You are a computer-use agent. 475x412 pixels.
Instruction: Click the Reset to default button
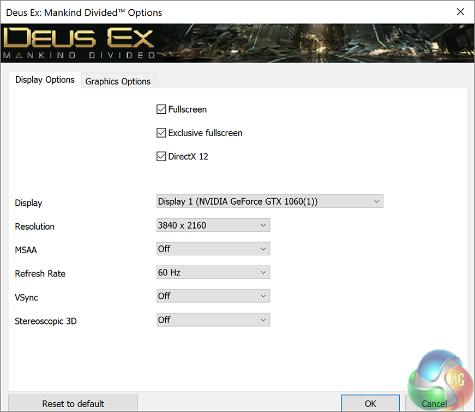[73, 403]
